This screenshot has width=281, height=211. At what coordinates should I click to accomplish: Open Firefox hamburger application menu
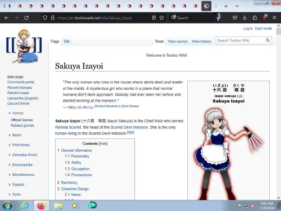click(274, 18)
